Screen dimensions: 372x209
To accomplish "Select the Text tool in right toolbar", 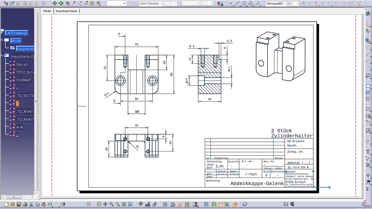I will (368, 151).
